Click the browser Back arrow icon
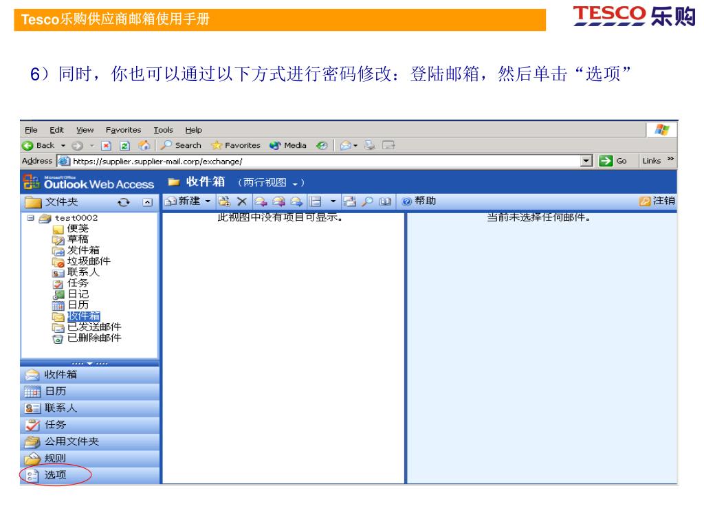 coord(27,146)
